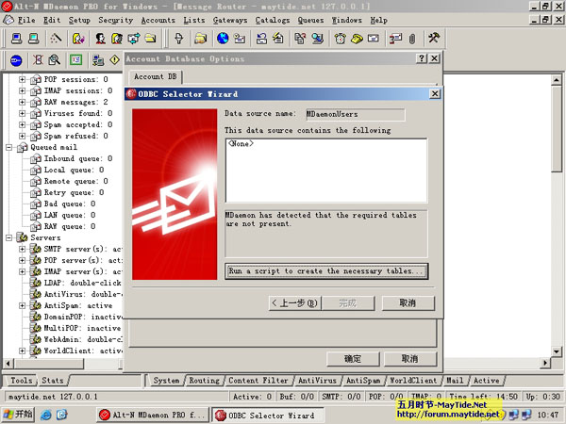Image resolution: width=566 pixels, height=424 pixels.
Task: Click 取消 button in ODBC Selector Wizard
Action: tap(408, 302)
